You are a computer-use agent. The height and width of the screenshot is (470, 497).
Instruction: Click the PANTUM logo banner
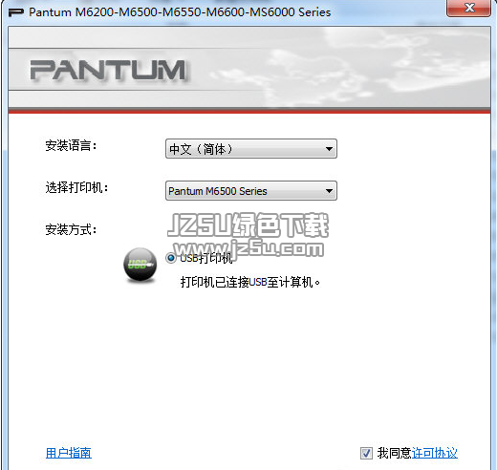coord(108,70)
